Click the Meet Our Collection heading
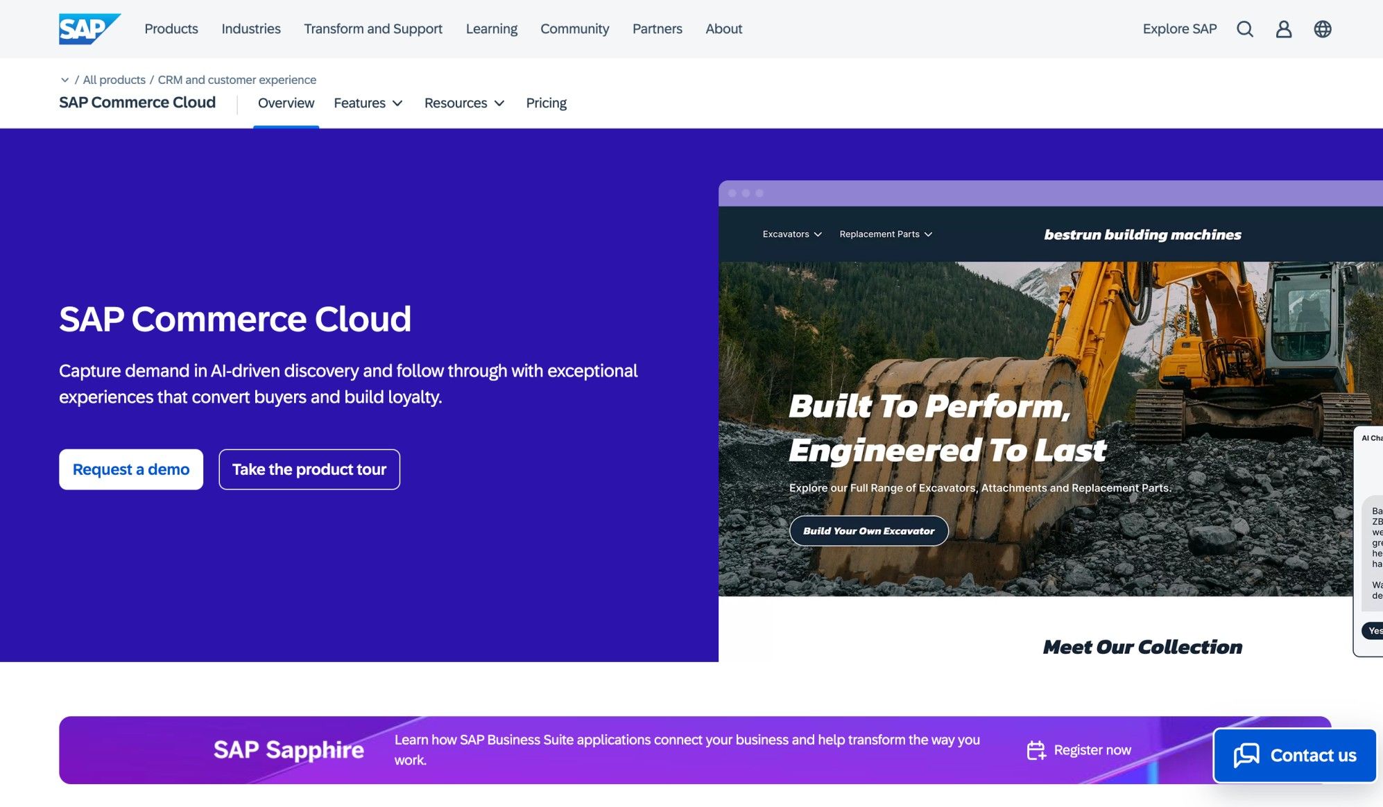 click(x=1143, y=647)
